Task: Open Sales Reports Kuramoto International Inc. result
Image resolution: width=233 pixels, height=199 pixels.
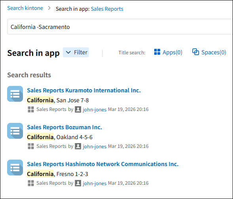Action: (84, 90)
